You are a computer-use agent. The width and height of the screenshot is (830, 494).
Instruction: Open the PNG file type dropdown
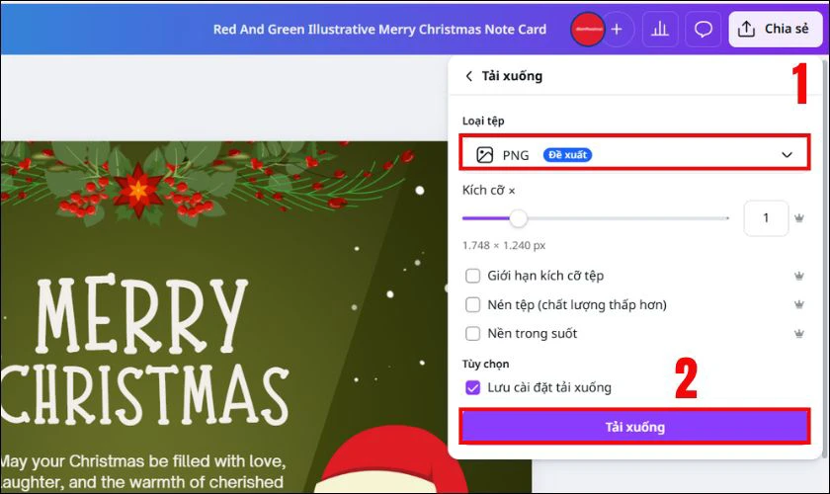click(x=634, y=154)
